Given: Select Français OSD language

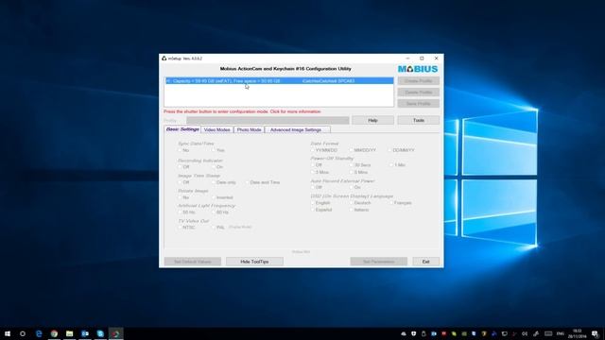Looking at the screenshot, I should [401, 203].
